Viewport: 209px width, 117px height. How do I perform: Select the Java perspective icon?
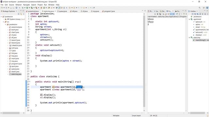pos(207,8)
